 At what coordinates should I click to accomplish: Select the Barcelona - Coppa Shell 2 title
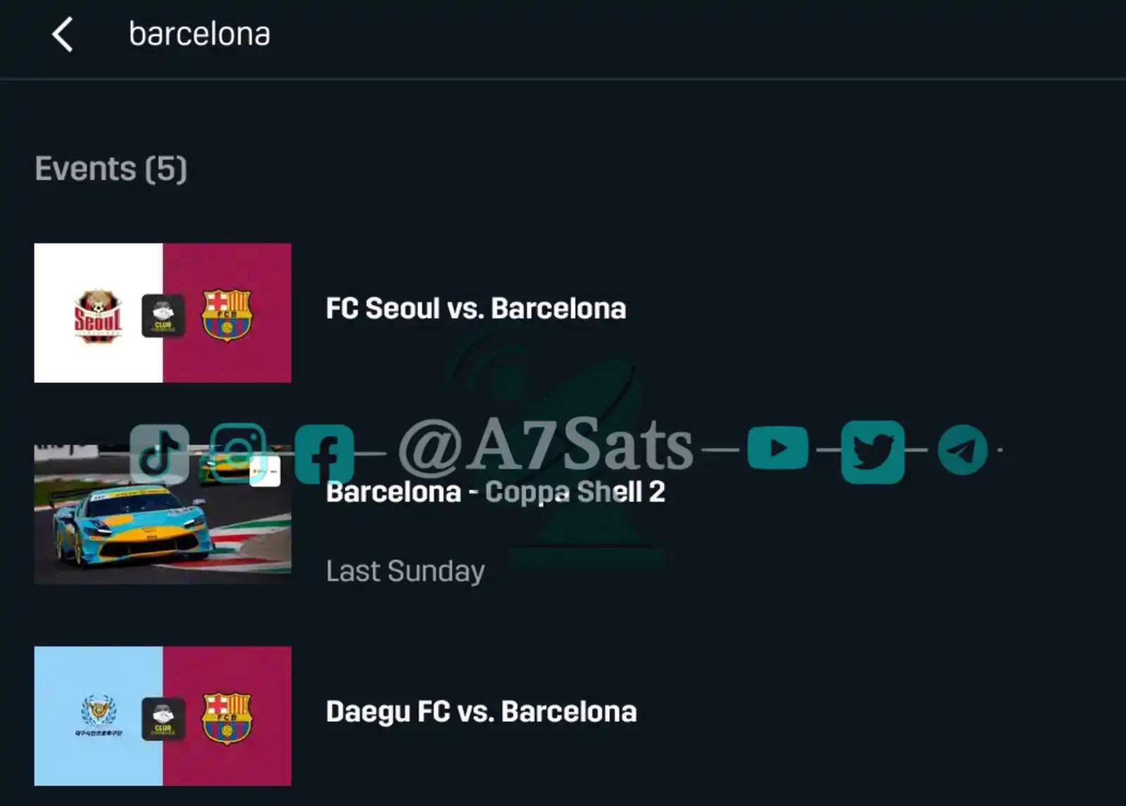click(495, 492)
